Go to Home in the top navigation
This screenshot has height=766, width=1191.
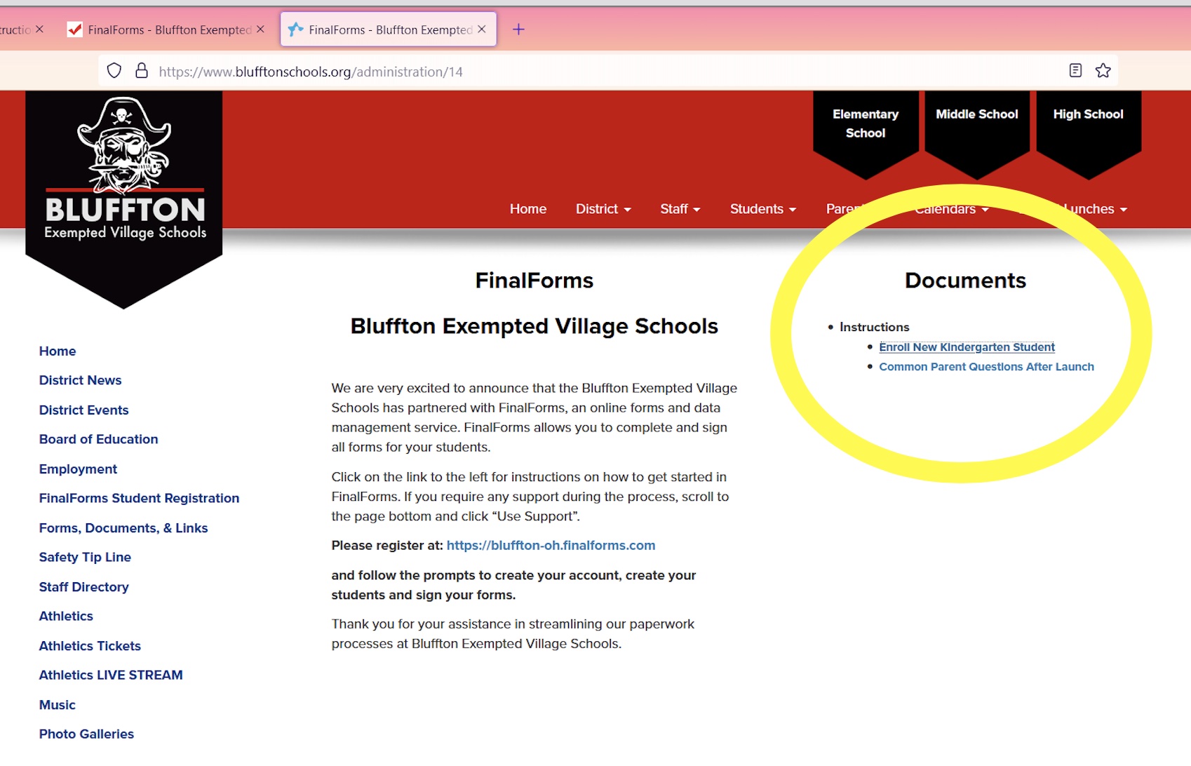coord(528,209)
